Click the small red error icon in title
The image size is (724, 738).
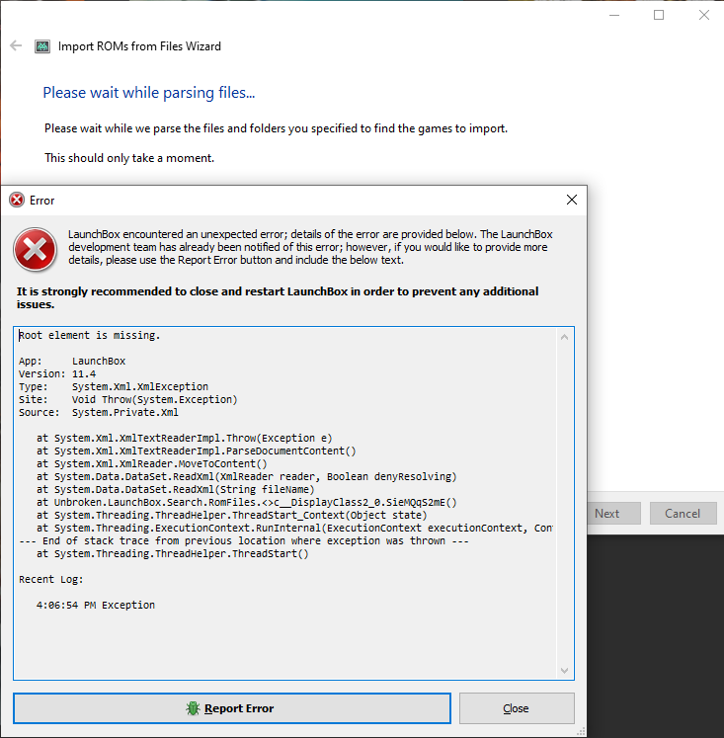pyautogui.click(x=17, y=200)
